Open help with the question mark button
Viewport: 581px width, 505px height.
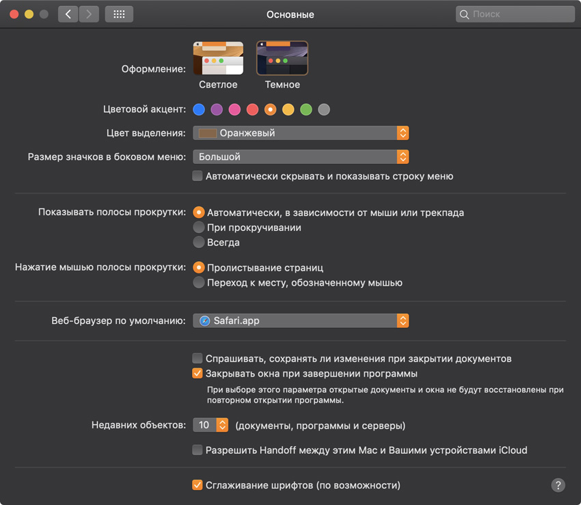click(558, 485)
